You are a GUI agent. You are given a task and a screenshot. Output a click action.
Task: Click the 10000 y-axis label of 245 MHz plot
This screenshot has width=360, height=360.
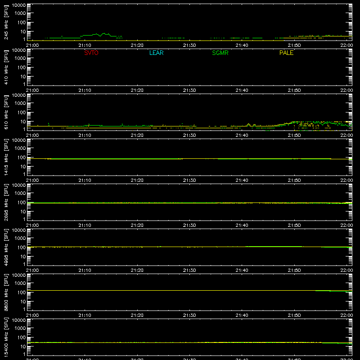point(19,5)
